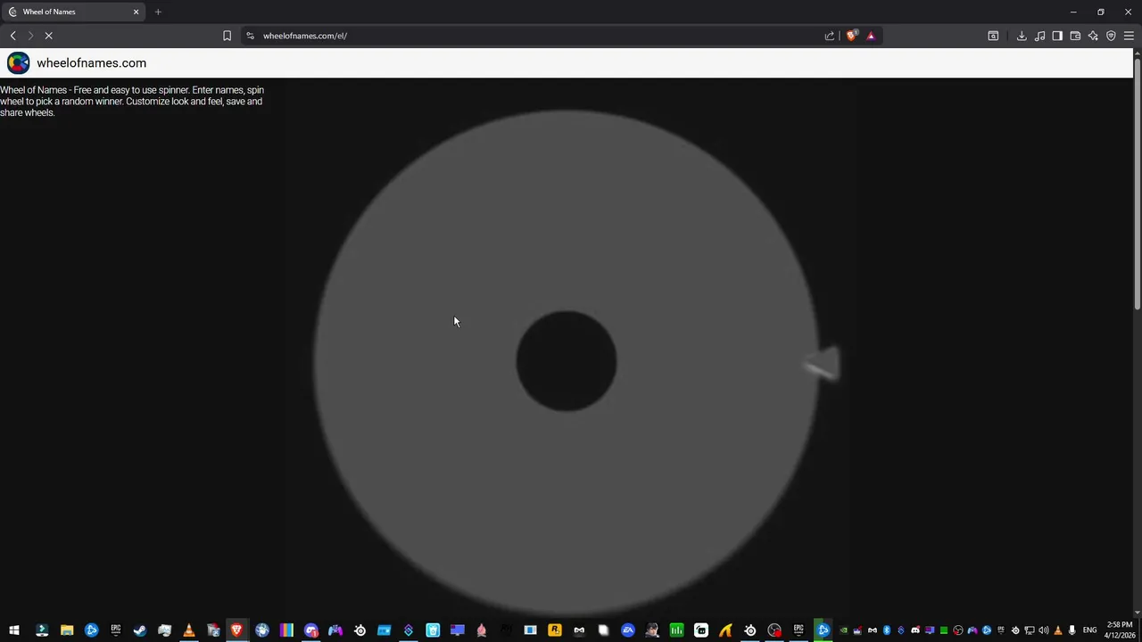Open the Brave VPN shield icon
The height and width of the screenshot is (642, 1142).
[1111, 36]
